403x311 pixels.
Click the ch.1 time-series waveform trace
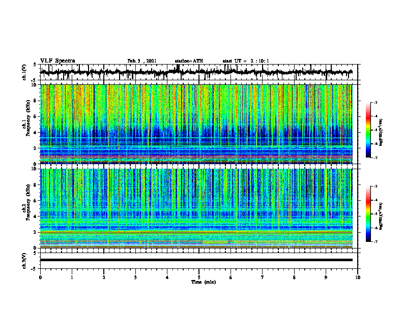tap(196, 72)
